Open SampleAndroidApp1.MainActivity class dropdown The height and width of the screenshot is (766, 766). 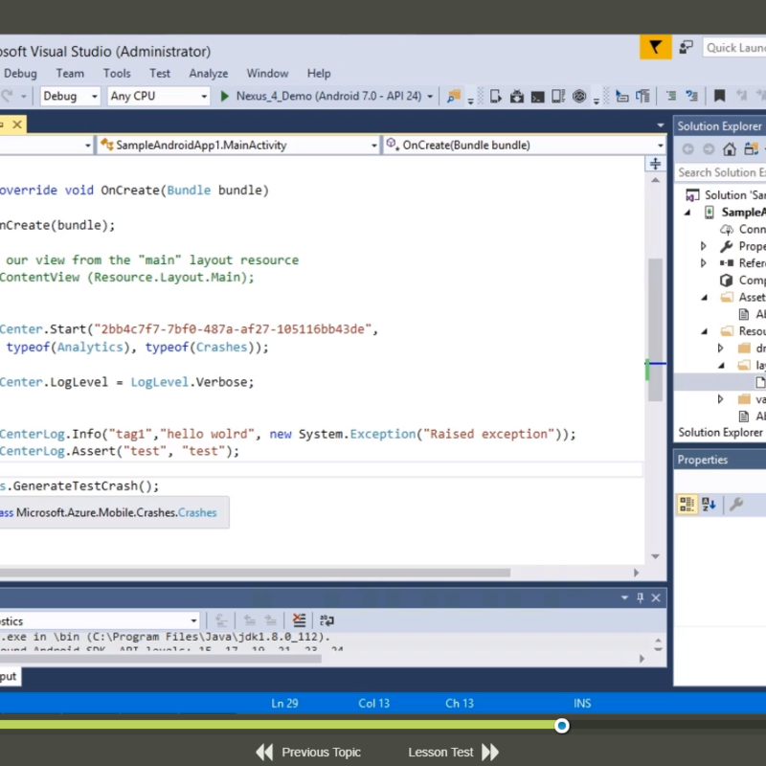click(237, 146)
